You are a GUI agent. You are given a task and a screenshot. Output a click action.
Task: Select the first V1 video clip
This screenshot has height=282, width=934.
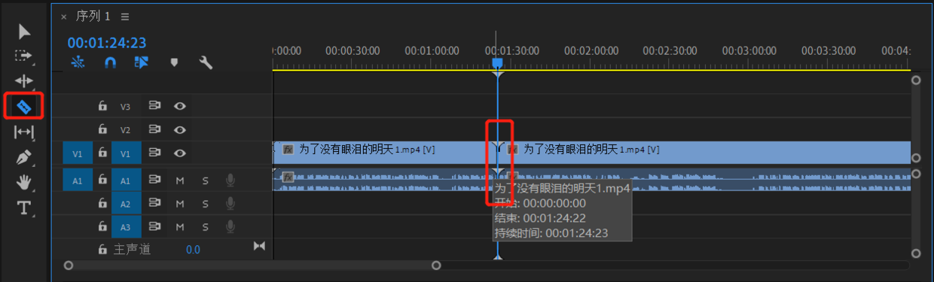pos(384,153)
